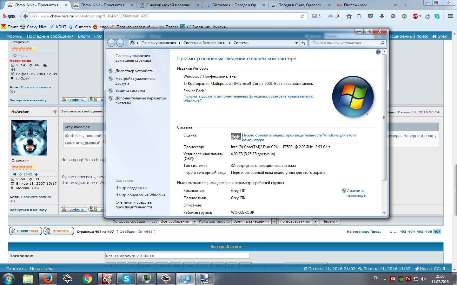Open the Firefox hamburger menu
The width and height of the screenshot is (457, 285).
[450, 16]
